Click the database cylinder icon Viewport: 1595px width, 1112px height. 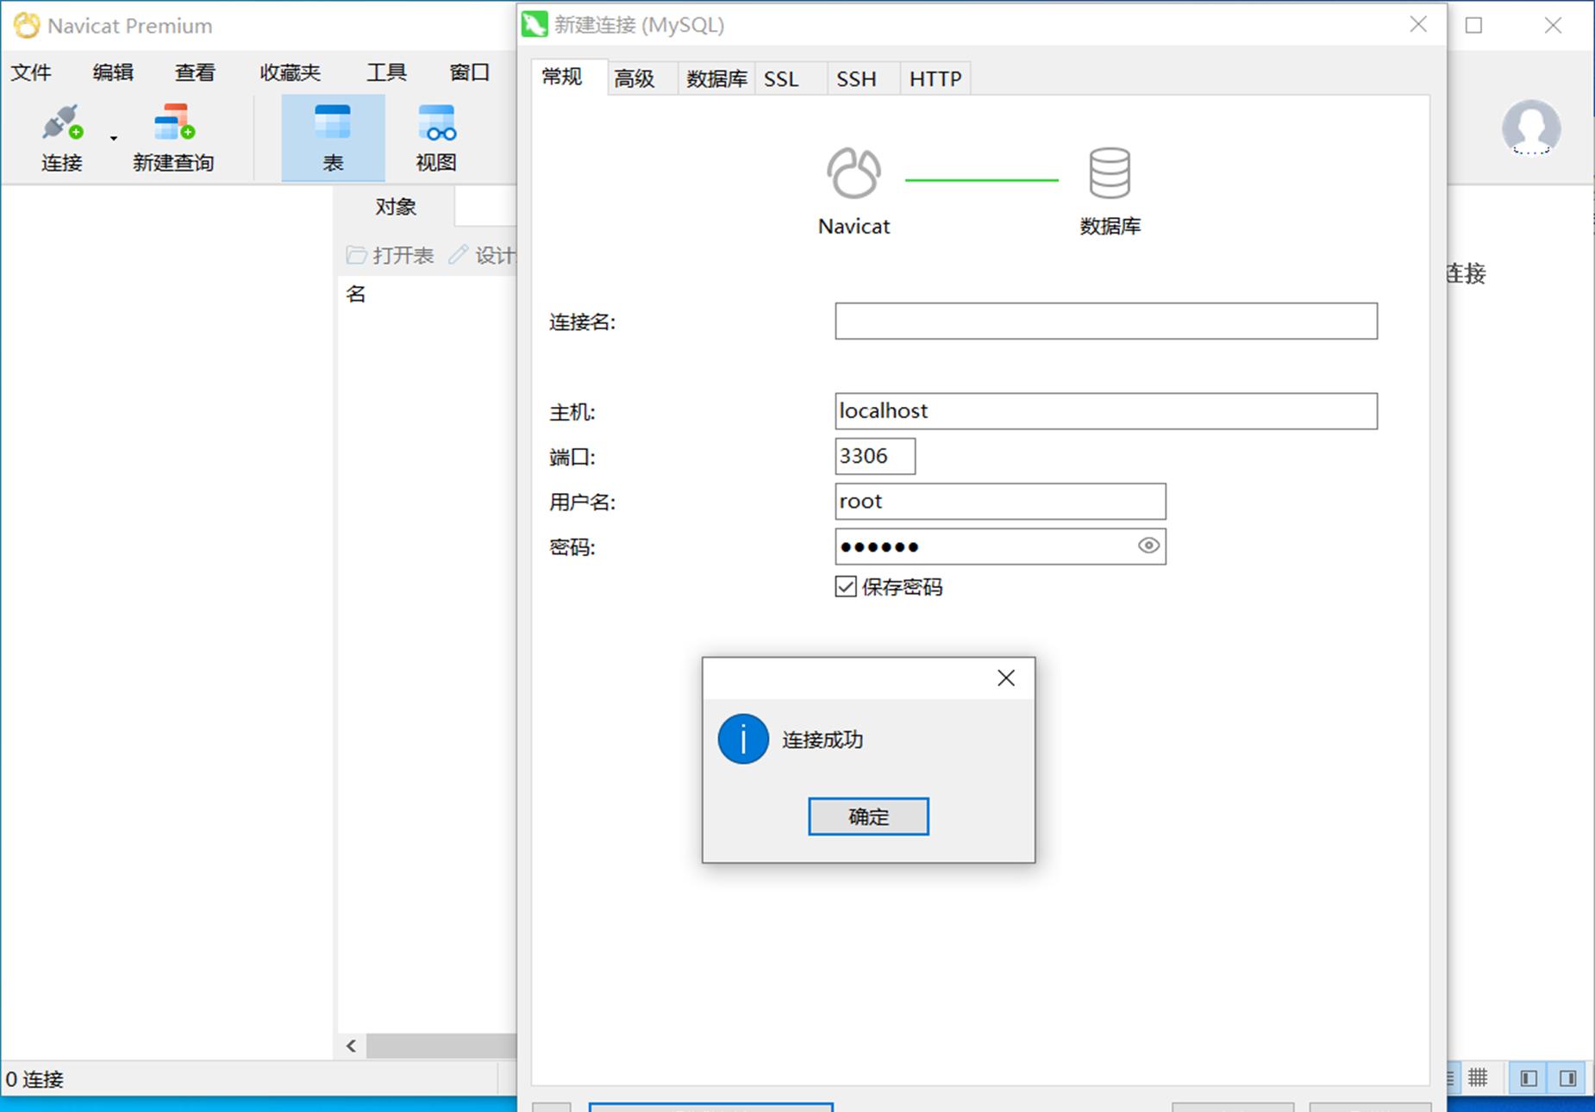1110,172
